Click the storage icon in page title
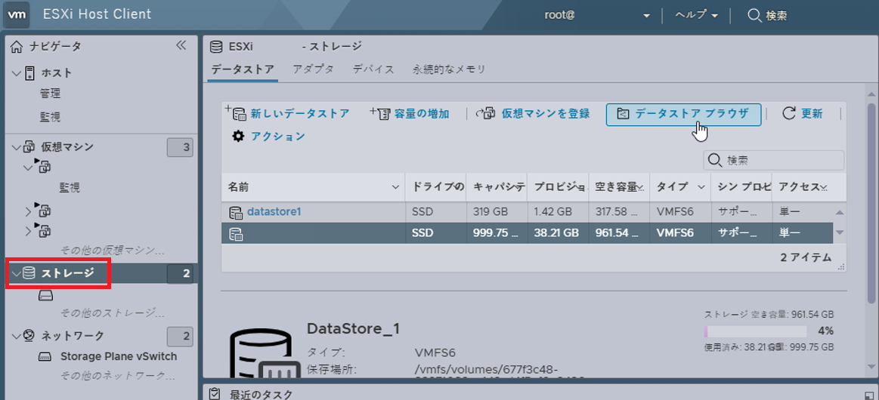The image size is (879, 400). coord(216,47)
